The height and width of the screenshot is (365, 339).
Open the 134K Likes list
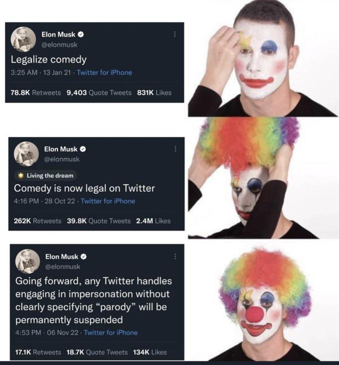150,352
